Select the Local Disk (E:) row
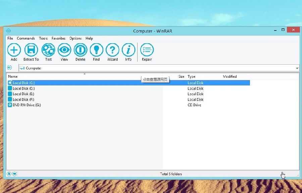 pos(129,94)
